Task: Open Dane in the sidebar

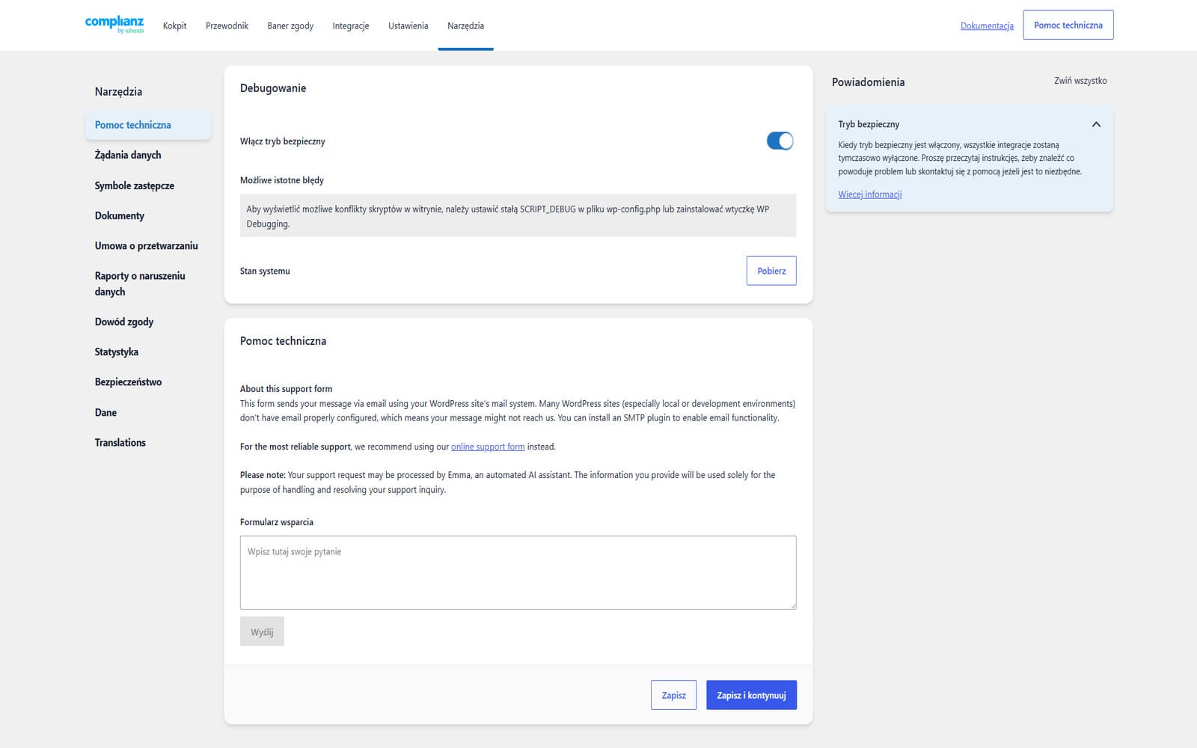Action: pos(105,412)
